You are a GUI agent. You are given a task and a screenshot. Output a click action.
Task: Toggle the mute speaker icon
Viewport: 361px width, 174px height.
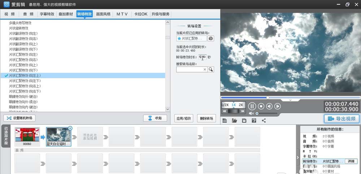[x=252, y=113]
